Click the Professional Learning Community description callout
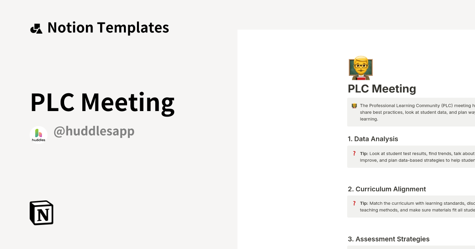475x249 pixels. point(416,112)
